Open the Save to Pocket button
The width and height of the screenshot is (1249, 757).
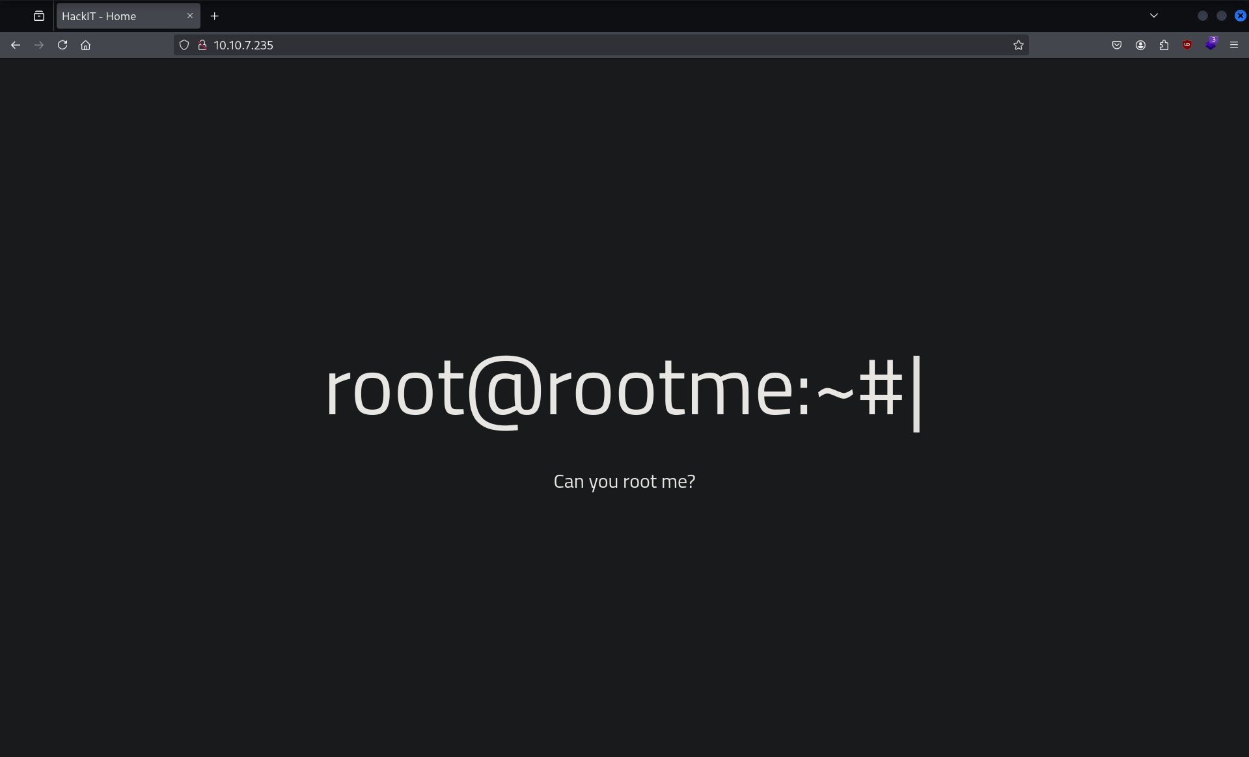pyautogui.click(x=1117, y=45)
